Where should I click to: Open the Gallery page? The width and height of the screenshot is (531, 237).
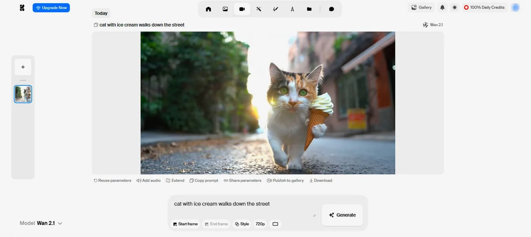click(x=421, y=7)
